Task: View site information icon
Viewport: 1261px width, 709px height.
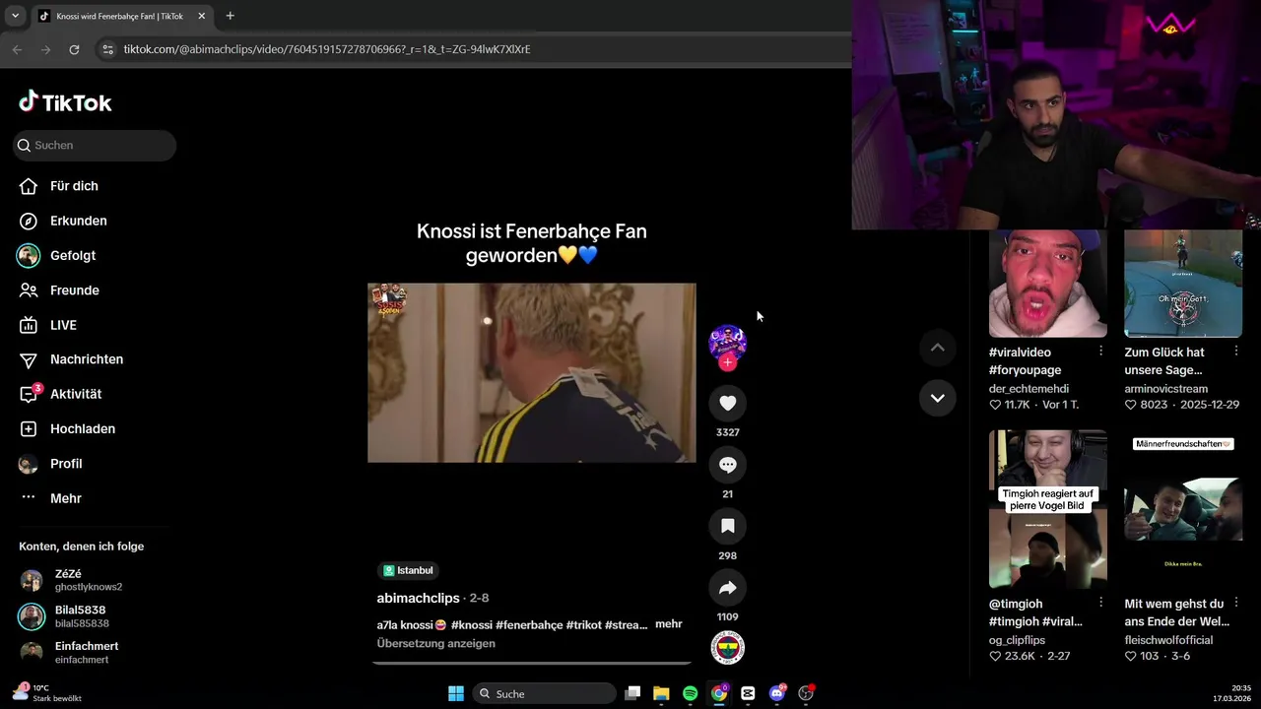Action: point(107,49)
